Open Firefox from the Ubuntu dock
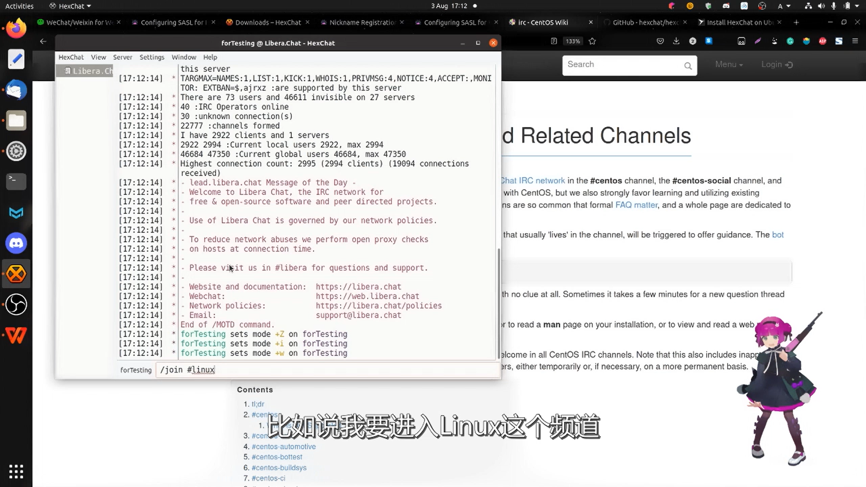Viewport: 866px width, 487px height. pos(16,29)
